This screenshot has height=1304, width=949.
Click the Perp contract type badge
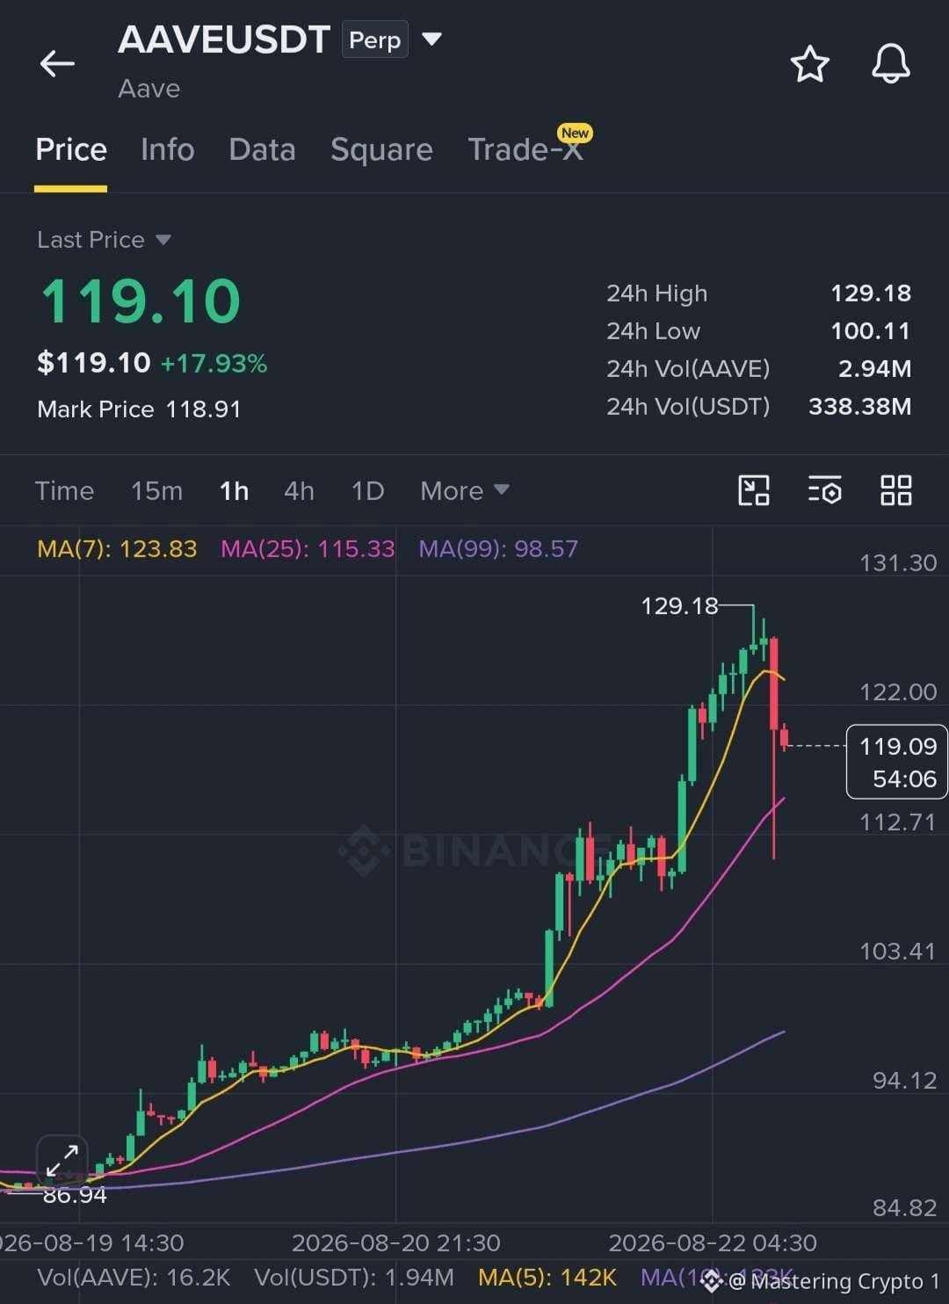coord(374,40)
